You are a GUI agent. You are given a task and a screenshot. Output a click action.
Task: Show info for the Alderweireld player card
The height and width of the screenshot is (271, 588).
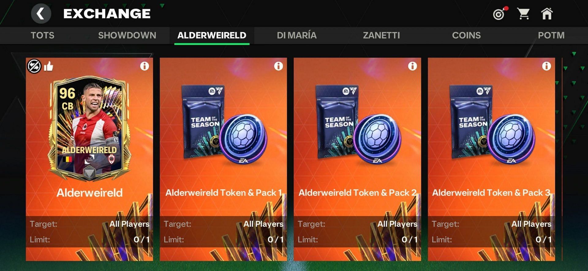[x=145, y=66]
